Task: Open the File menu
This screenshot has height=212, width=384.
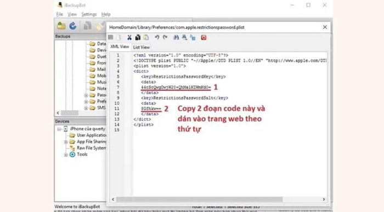Action: 59,14
